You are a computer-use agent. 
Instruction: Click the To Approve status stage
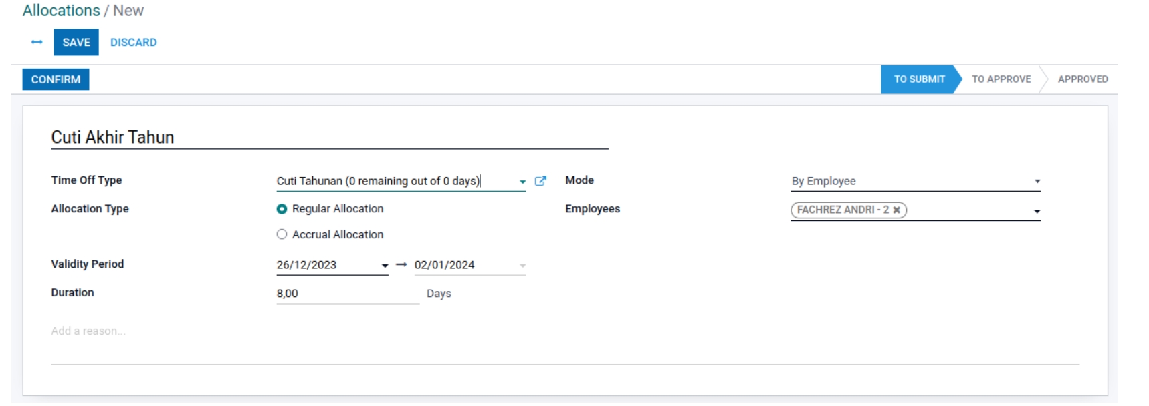(x=1001, y=79)
